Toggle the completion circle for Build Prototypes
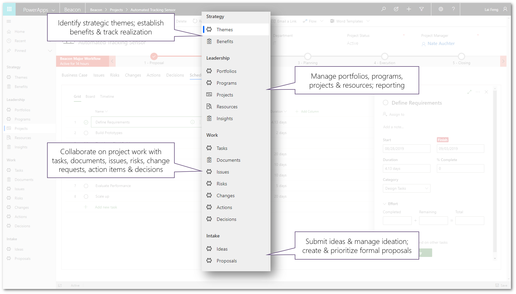Viewport: 516px width, 294px height. 86,133
